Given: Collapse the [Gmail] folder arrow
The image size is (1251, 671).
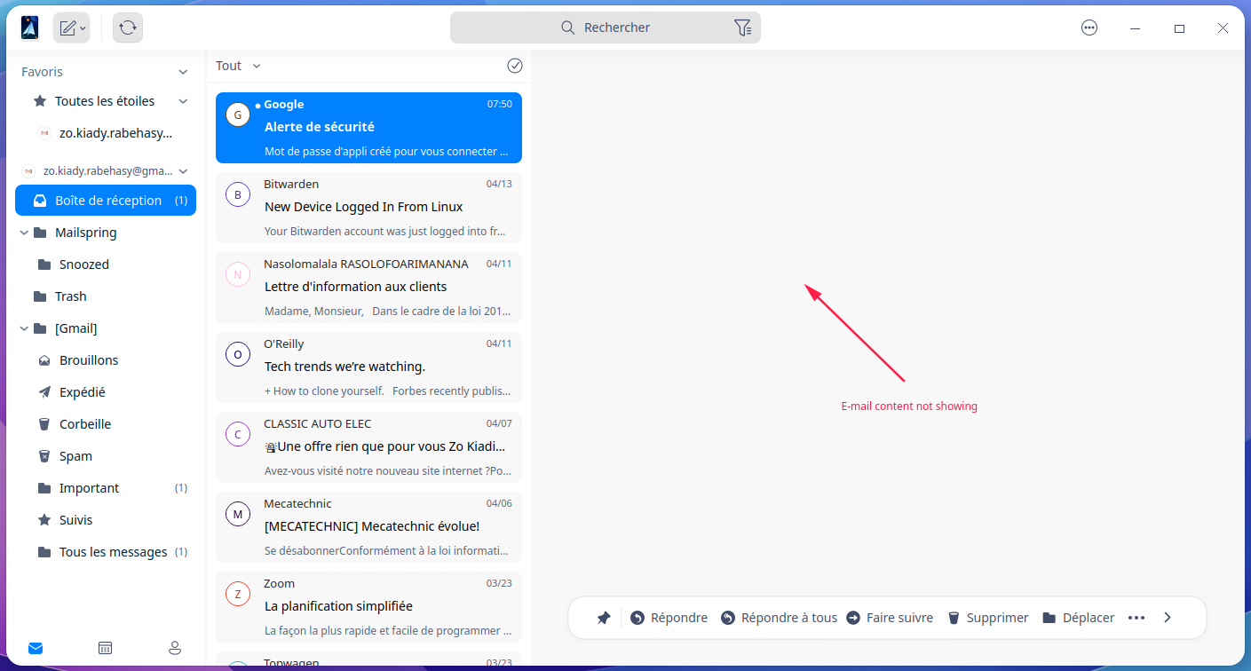Looking at the screenshot, I should tap(24, 328).
